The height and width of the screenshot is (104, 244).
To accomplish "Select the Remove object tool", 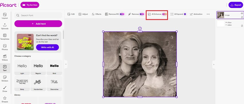I will tap(136, 14).
